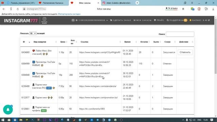
Task: Open the Yandex Browser taskbar icon
Action: click(15, 120)
